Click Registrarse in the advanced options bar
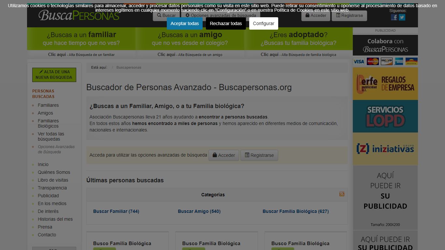445x250 pixels. click(259, 155)
